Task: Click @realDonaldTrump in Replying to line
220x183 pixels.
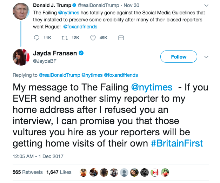Action: point(59,75)
